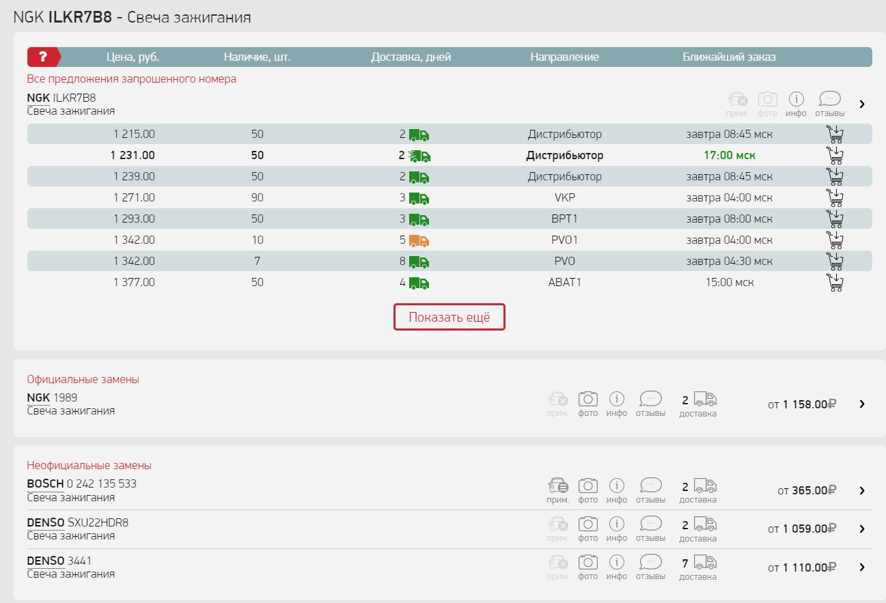Open reviews icon for DENSO 3441
886x603 pixels.
[x=650, y=567]
